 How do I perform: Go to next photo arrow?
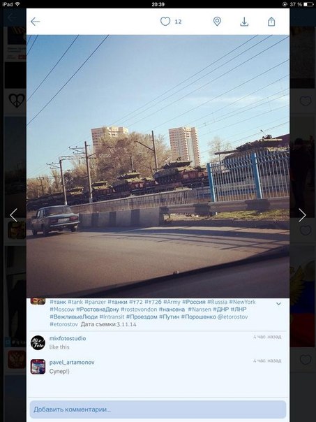[x=302, y=215]
